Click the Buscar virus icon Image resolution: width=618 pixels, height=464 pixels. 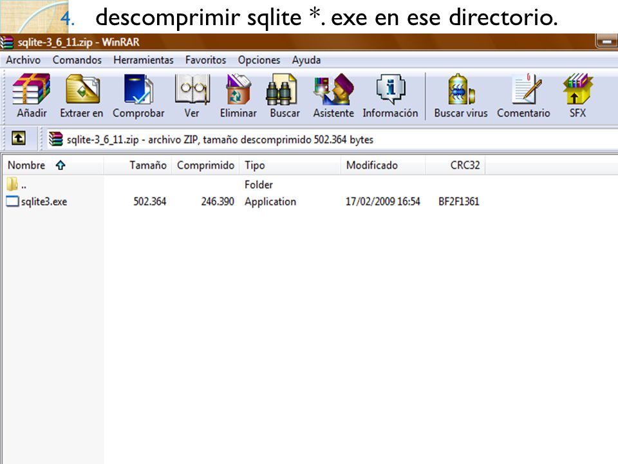(x=461, y=89)
